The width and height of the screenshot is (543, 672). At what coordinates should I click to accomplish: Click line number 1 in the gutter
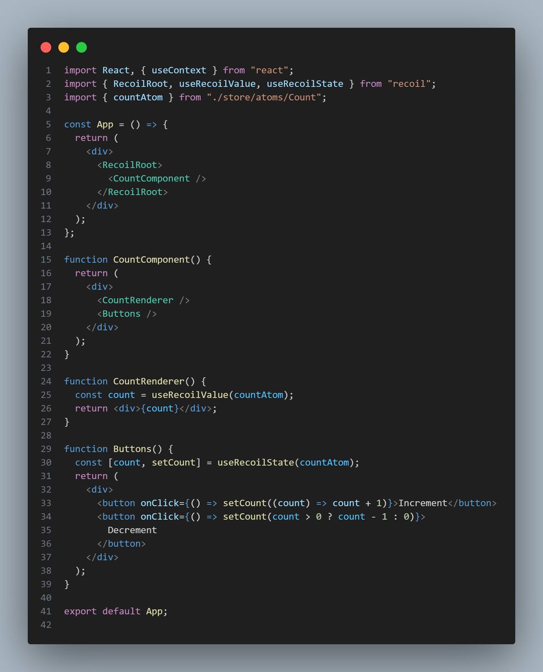tap(48, 70)
